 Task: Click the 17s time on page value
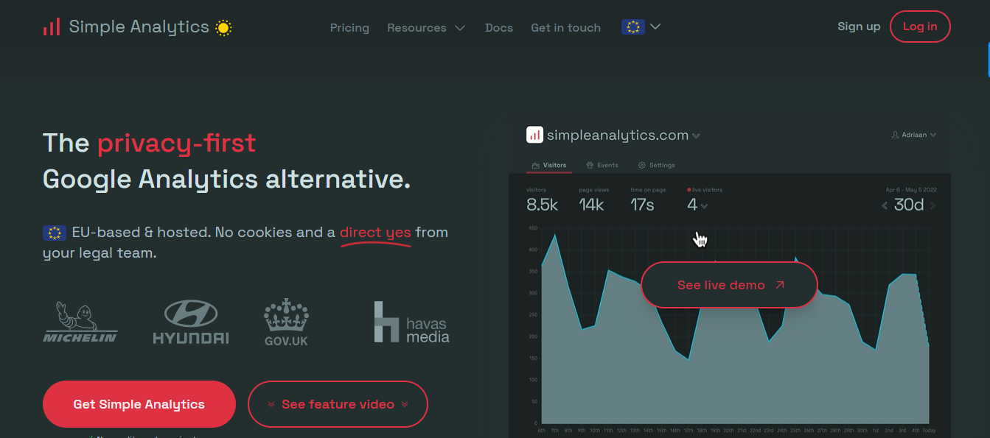pos(642,205)
